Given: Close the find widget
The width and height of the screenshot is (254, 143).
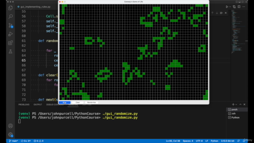Looking at the screenshot, I should point(226,13).
